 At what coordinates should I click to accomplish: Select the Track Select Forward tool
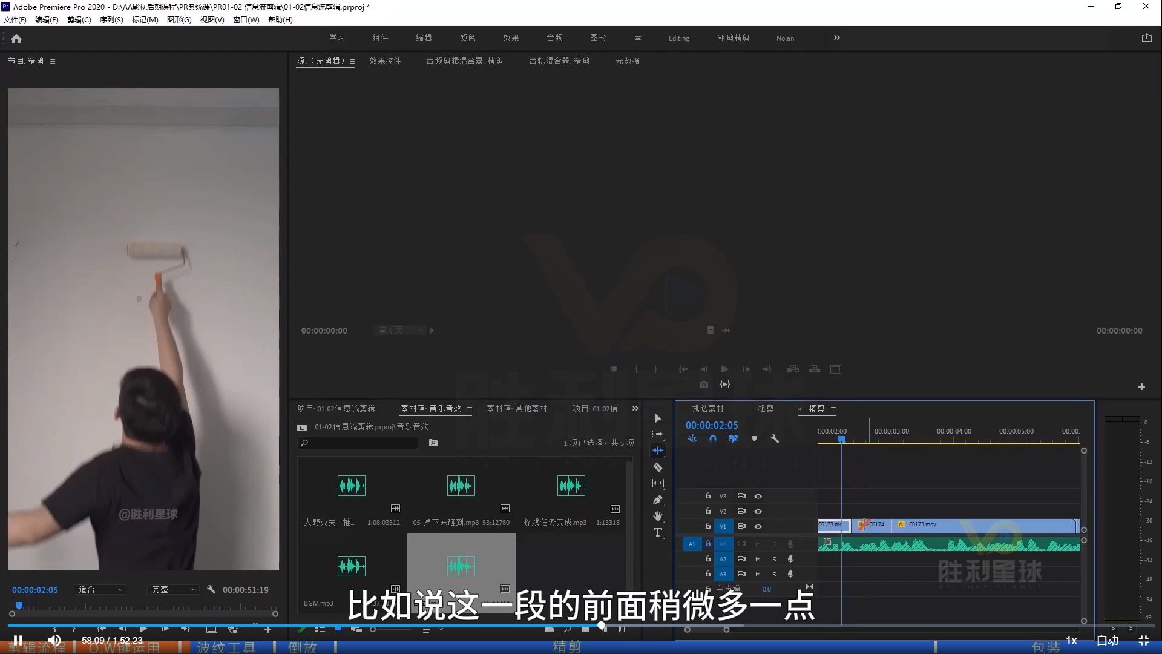click(658, 434)
